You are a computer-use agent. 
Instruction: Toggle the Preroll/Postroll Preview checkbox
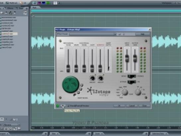click(x=68, y=106)
